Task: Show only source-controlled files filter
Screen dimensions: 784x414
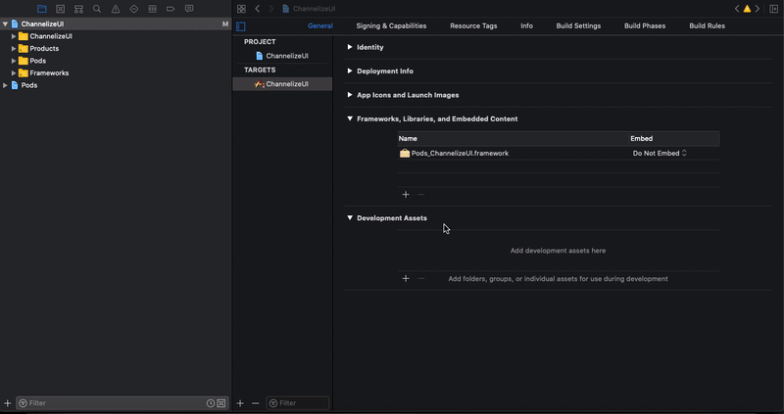Action: (221, 403)
